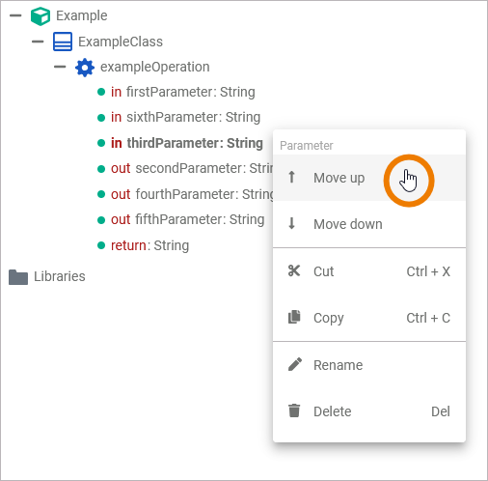Screen dimensions: 488x481
Task: Click the Libraries folder icon
Action: point(18,277)
